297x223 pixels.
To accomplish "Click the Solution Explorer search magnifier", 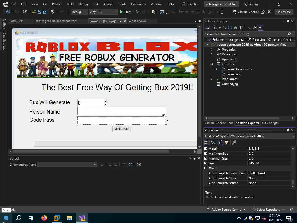I will point(289,34).
